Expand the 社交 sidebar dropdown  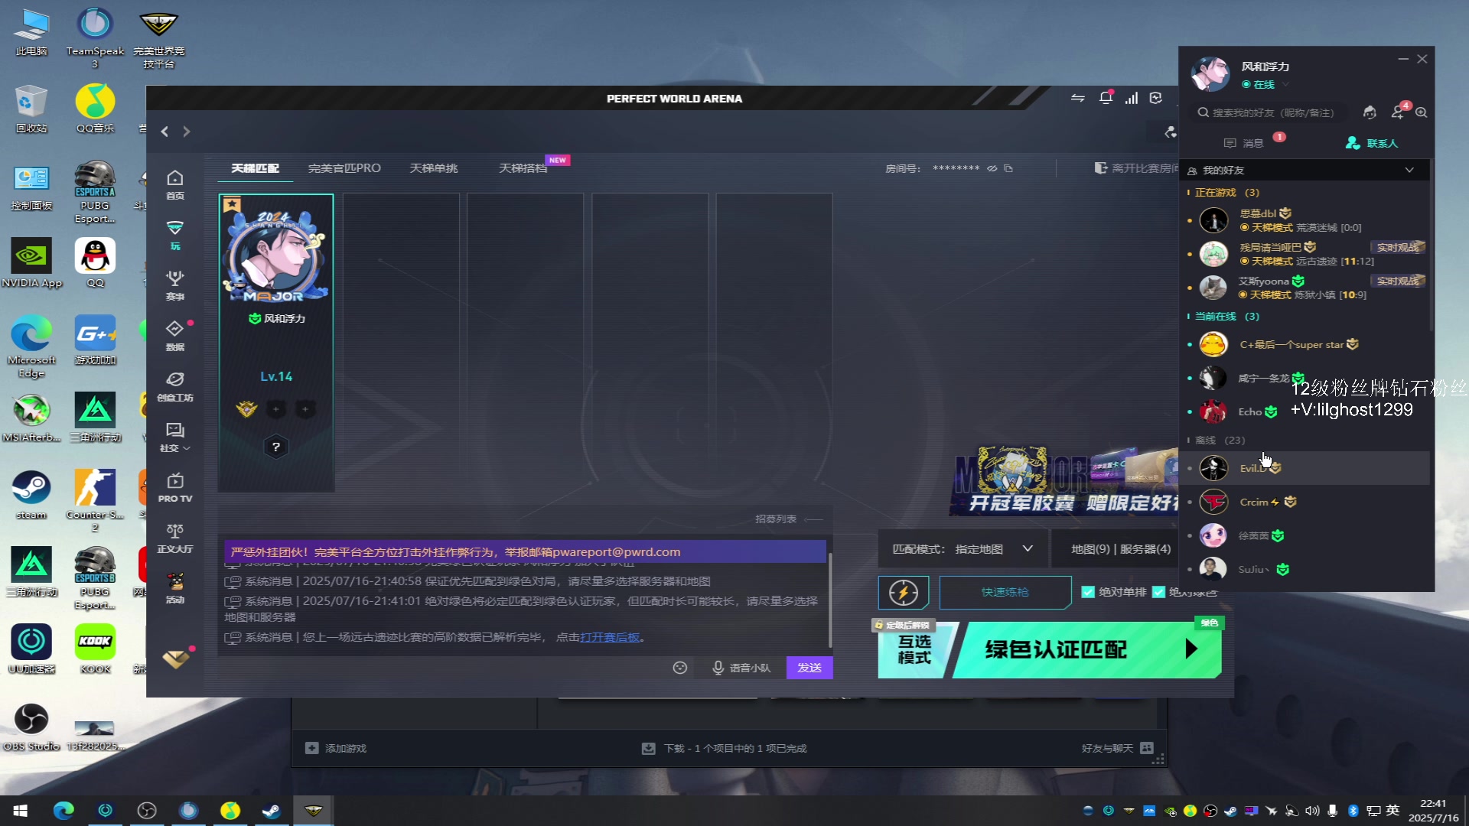point(175,437)
